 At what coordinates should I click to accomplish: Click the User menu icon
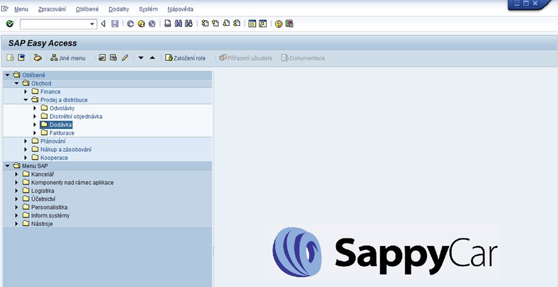[x=10, y=58]
